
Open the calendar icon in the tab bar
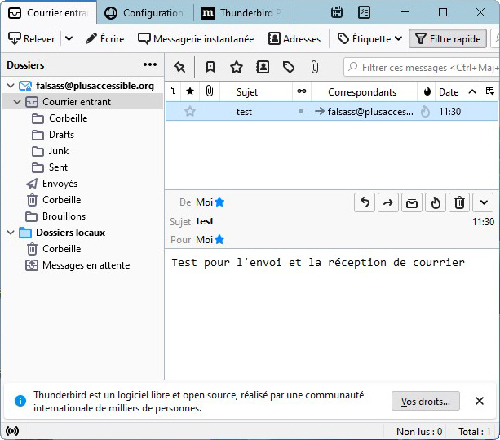337,13
